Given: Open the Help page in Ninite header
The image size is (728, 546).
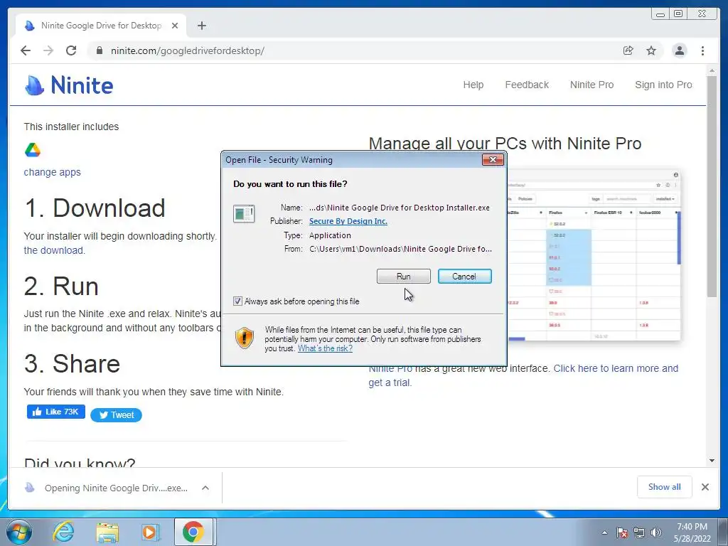Looking at the screenshot, I should tap(473, 85).
